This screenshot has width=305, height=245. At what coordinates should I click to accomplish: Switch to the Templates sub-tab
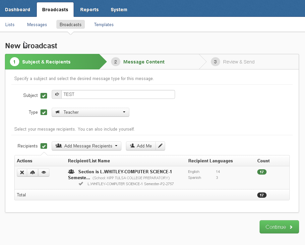click(104, 24)
